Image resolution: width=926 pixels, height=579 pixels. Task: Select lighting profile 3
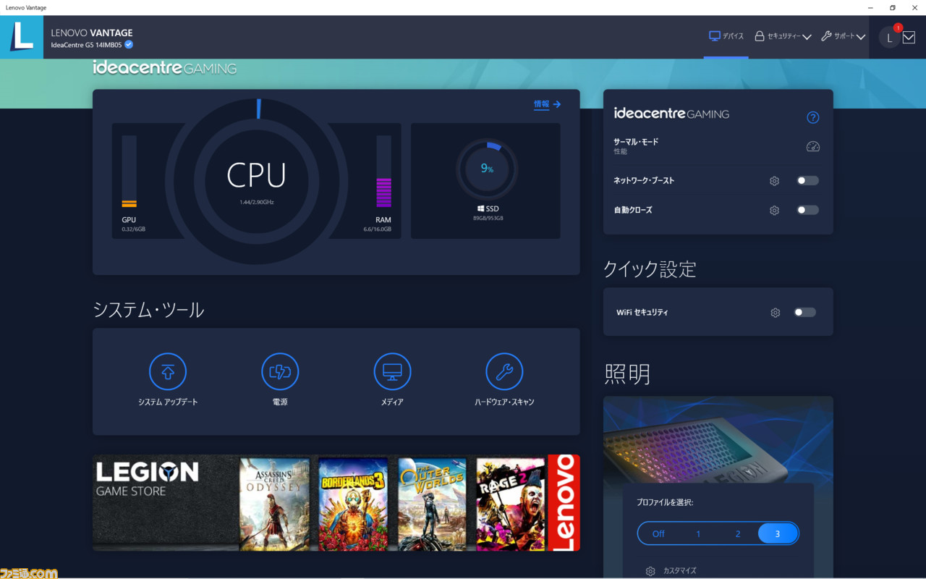[778, 534]
